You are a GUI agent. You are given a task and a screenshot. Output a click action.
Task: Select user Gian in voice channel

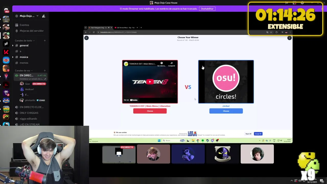[x=33, y=84]
